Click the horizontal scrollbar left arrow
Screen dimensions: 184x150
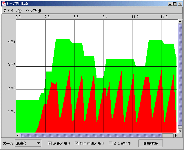[18, 135]
